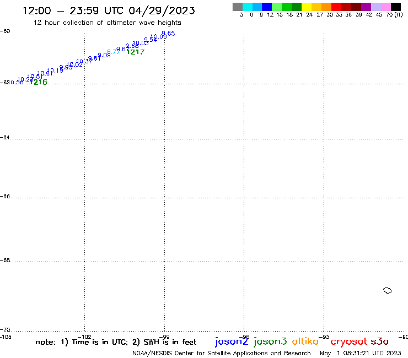Click the 'Time is in UTC' note text
This screenshot has width=408, height=358.
point(100,342)
